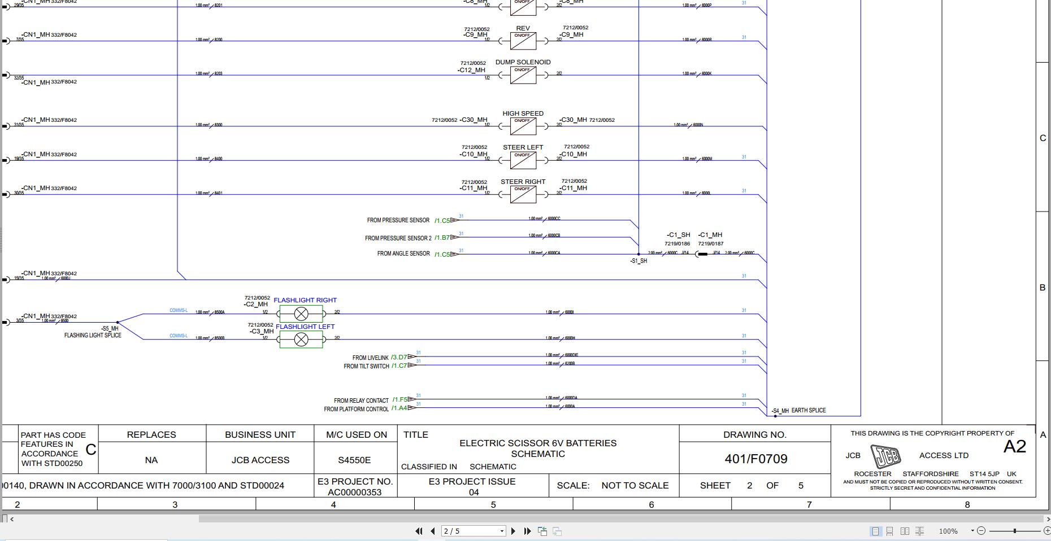The height and width of the screenshot is (541, 1051).
Task: Click the NOT TO SCALE text
Action: pyautogui.click(x=635, y=486)
